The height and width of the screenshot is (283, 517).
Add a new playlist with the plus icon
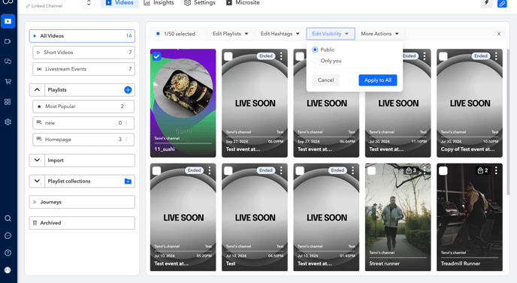coord(128,89)
